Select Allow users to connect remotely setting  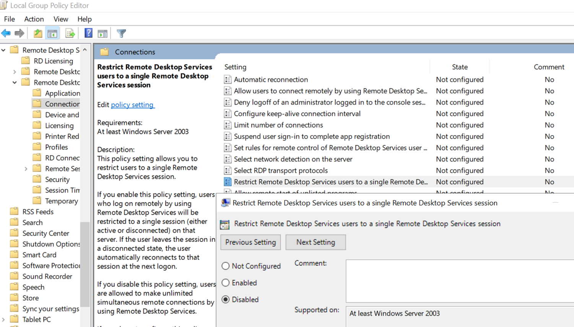tap(330, 91)
